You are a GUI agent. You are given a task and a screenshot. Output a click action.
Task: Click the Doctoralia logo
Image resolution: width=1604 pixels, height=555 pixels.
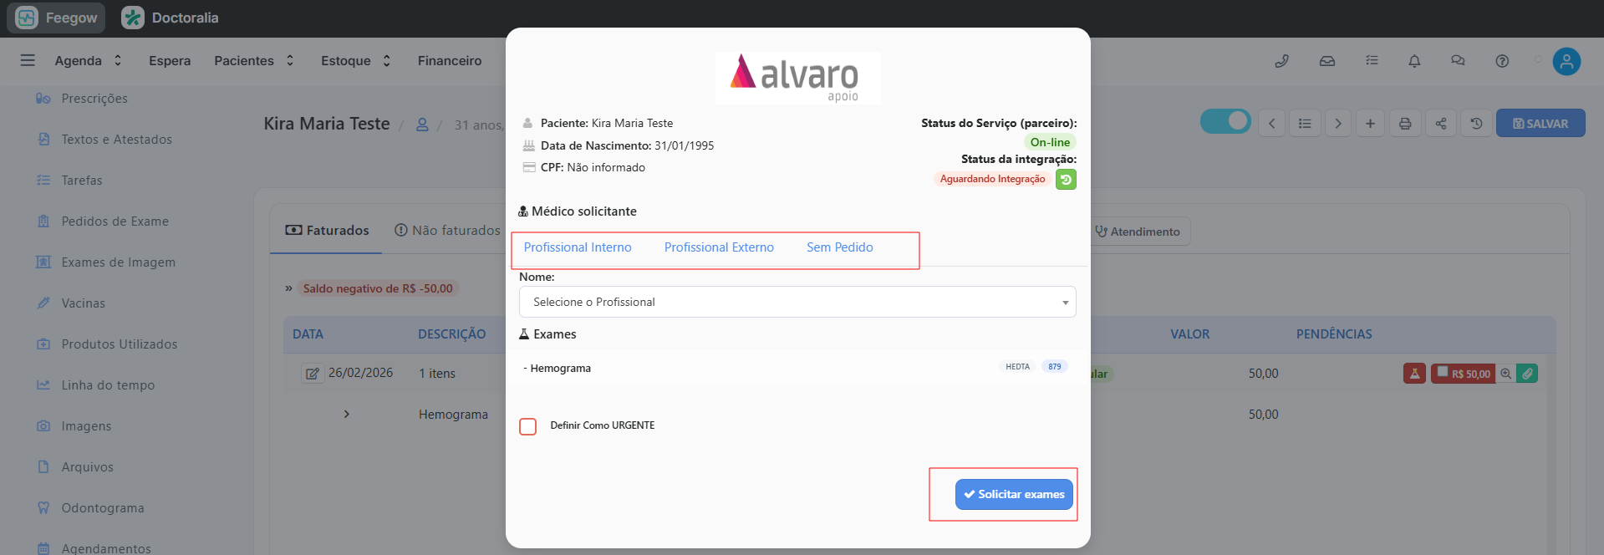point(170,18)
